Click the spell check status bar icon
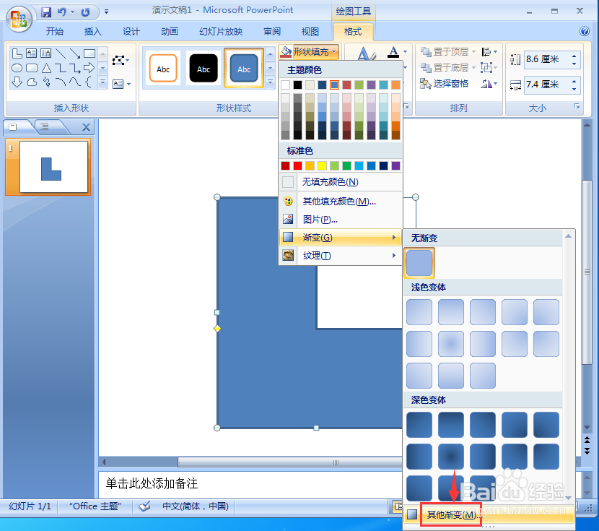Viewport: 599px width, 531px height. coord(144,506)
